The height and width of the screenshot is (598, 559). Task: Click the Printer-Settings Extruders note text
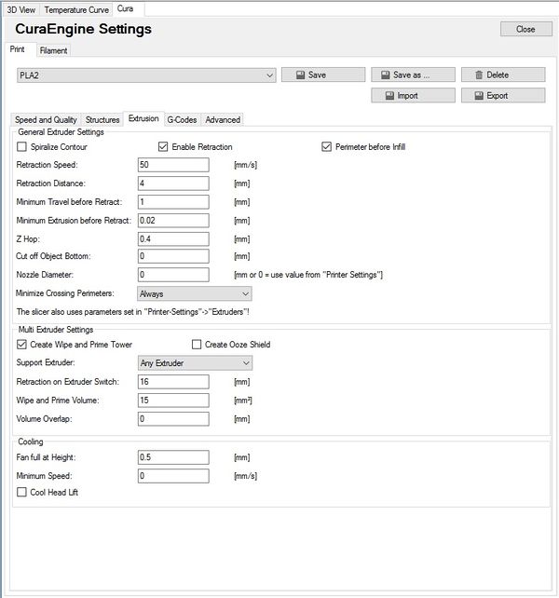click(x=133, y=312)
